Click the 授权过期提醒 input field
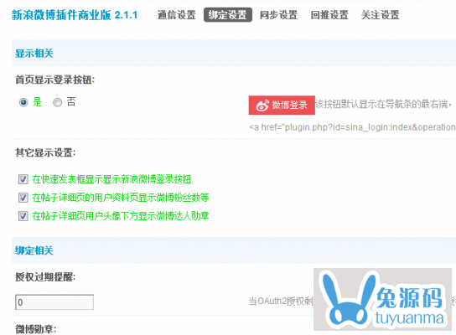This screenshot has width=456, height=335. 54,302
